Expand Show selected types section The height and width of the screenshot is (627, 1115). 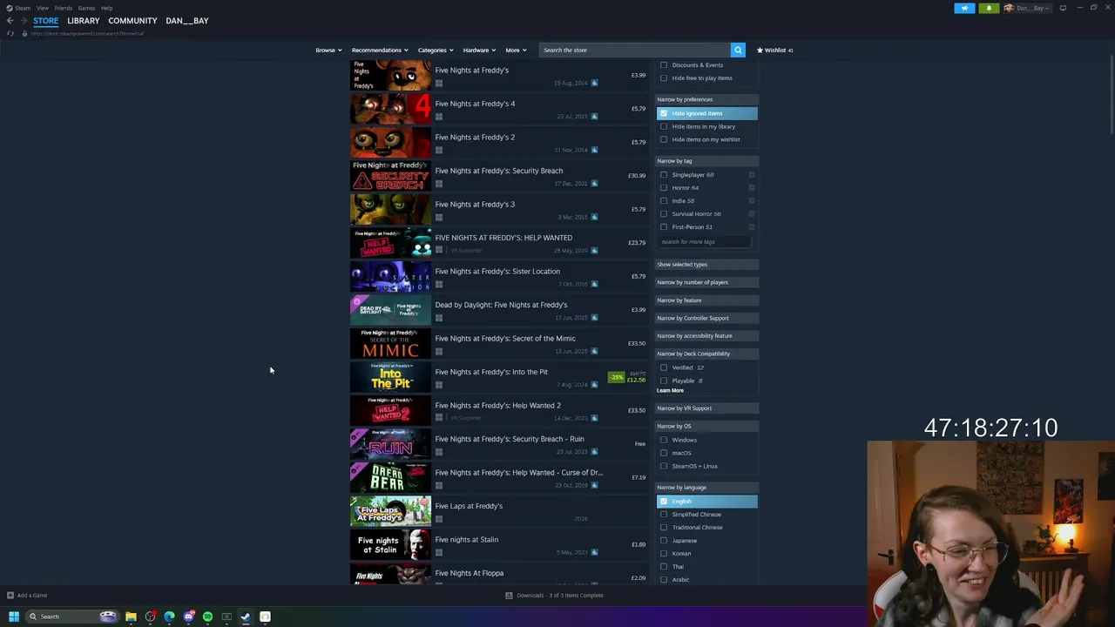706,265
